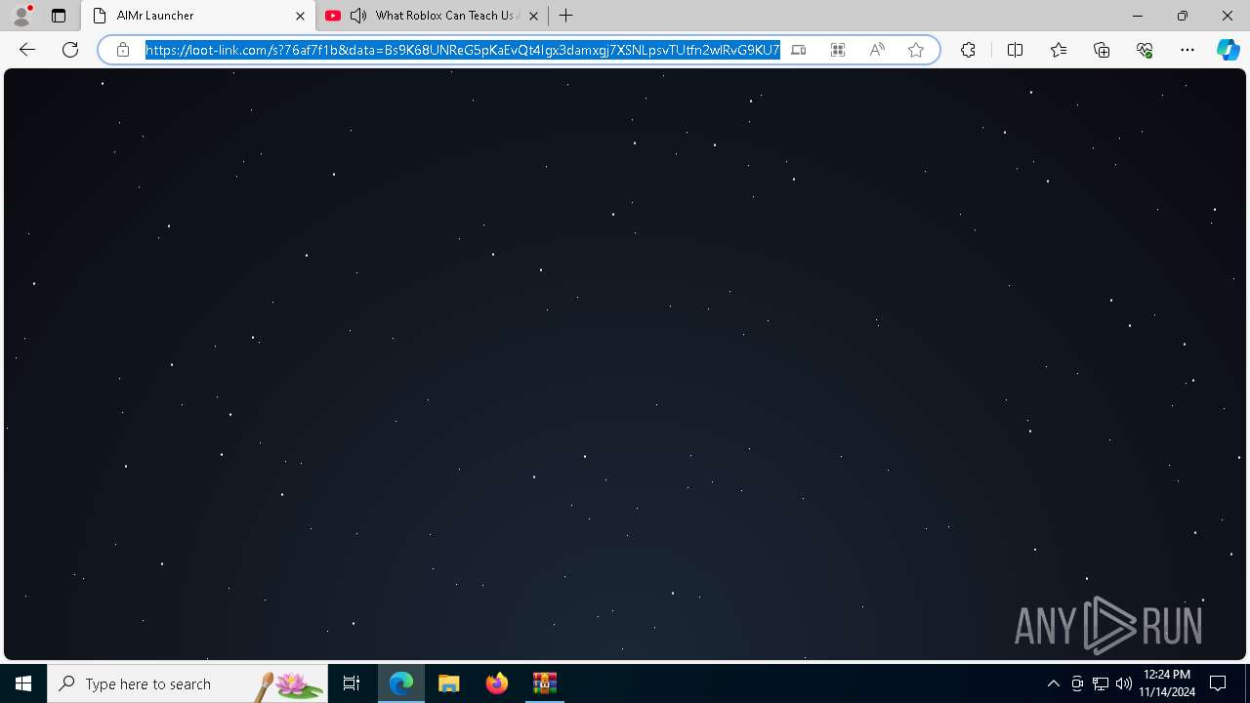Click the Microsoft Edge taskbar icon
This screenshot has height=703, width=1250.
pos(401,683)
